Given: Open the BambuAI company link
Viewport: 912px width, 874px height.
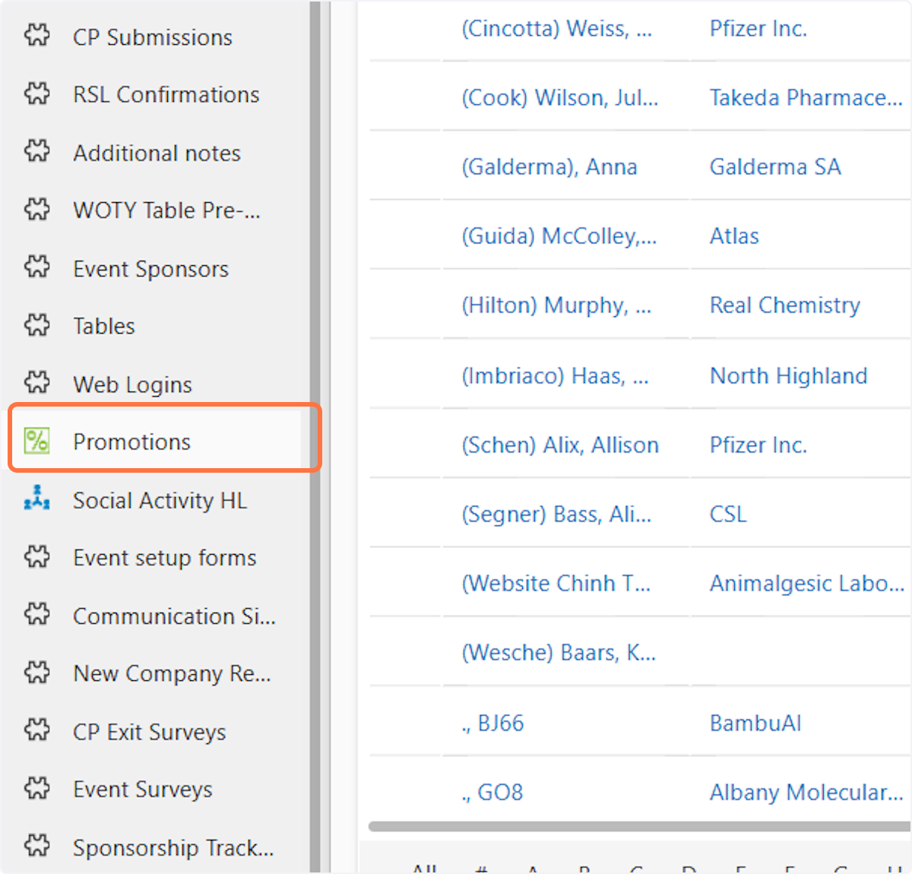Looking at the screenshot, I should 755,723.
